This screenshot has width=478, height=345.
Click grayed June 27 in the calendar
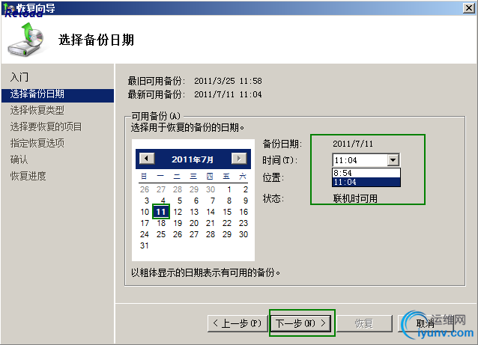coord(161,189)
